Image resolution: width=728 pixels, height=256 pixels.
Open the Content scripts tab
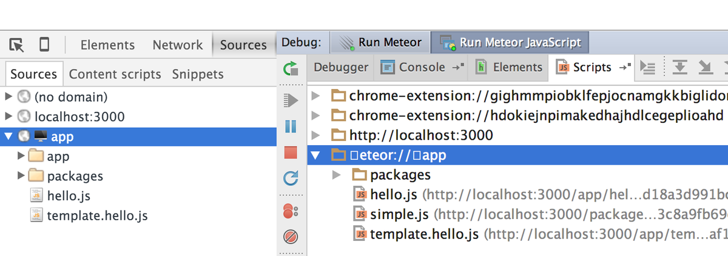click(115, 74)
